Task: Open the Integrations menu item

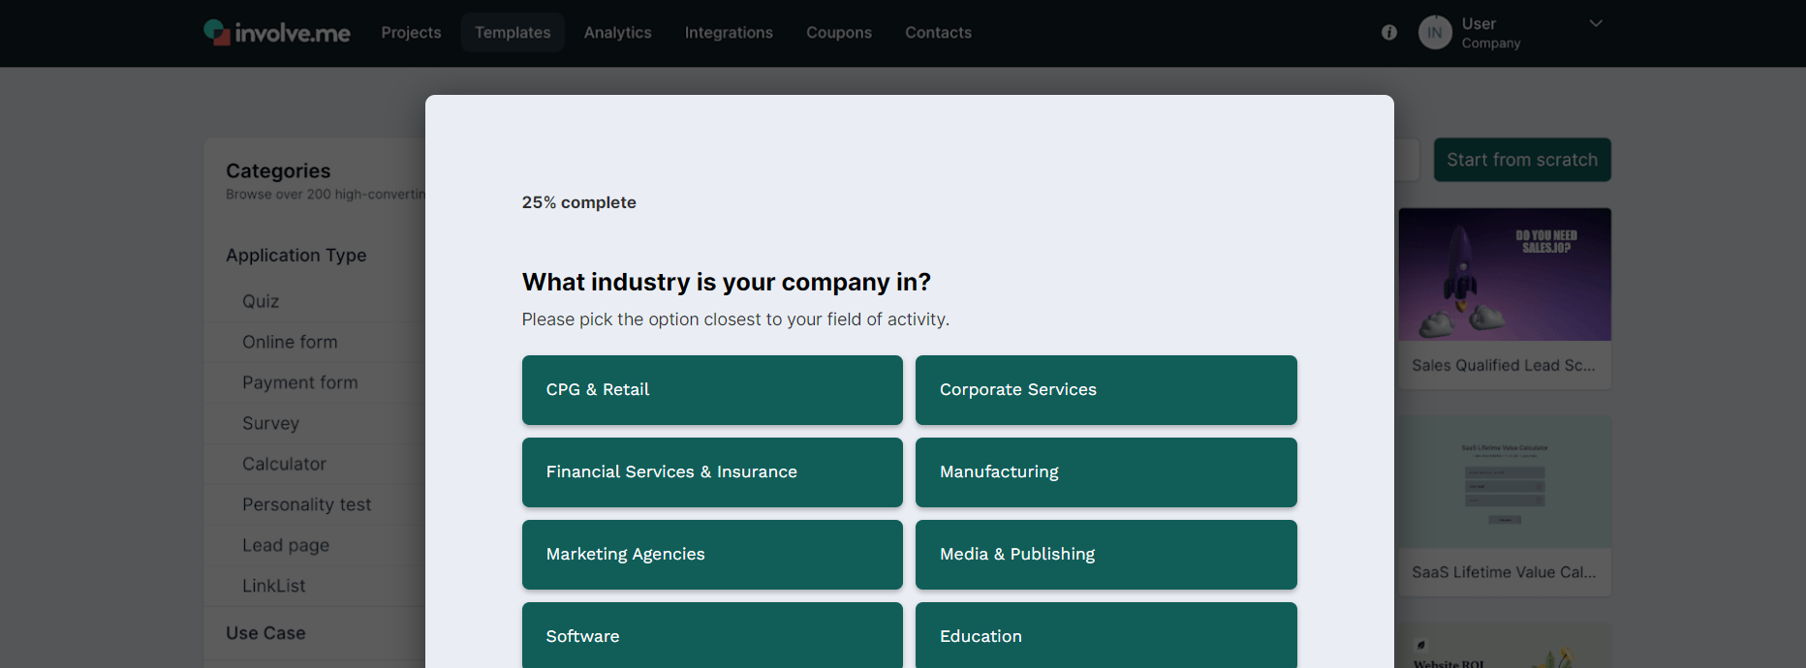Action: click(x=729, y=33)
